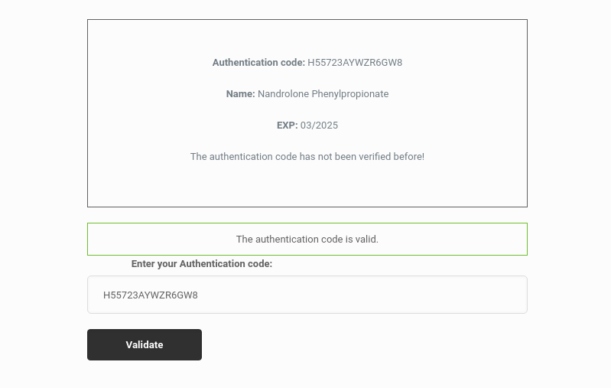Click the H55723AYWZR6GW8 text inside the input

coord(151,295)
